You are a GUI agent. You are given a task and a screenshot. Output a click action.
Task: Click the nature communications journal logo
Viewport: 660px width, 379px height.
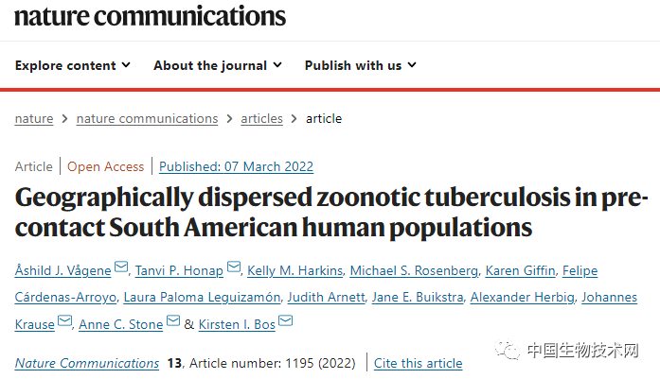pyautogui.click(x=150, y=16)
